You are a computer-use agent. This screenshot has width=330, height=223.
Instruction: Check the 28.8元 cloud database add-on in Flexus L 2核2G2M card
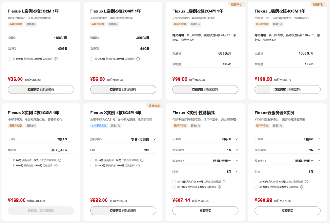coord(10,59)
